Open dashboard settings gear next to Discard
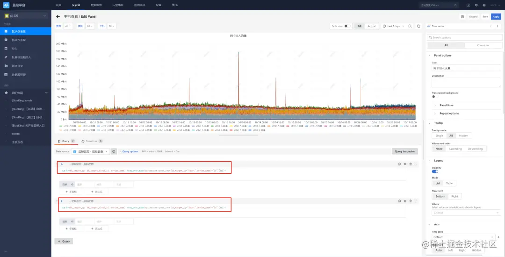This screenshot has width=505, height=257. pos(462,17)
